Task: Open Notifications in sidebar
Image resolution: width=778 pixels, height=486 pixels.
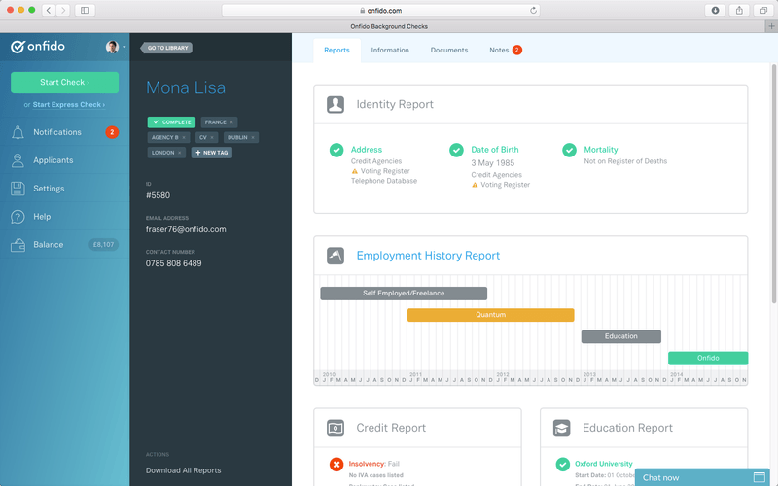Action: 64,132
